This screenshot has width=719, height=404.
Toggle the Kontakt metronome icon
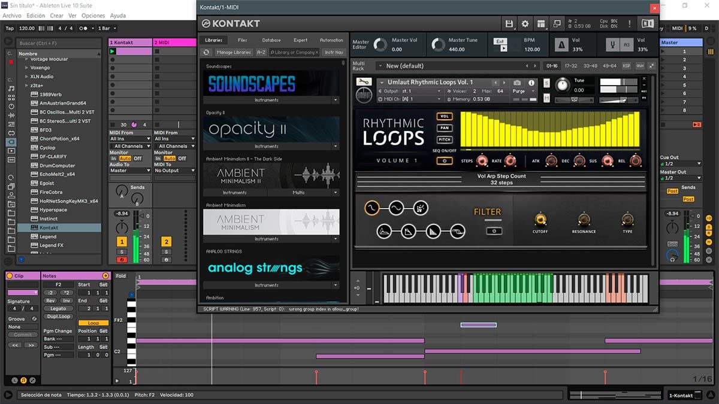pyautogui.click(x=561, y=45)
